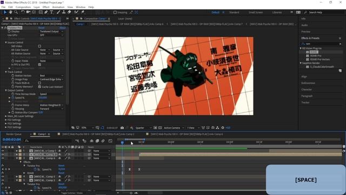Open the Graph Editor icon
The height and width of the screenshot is (195, 346).
[110, 141]
